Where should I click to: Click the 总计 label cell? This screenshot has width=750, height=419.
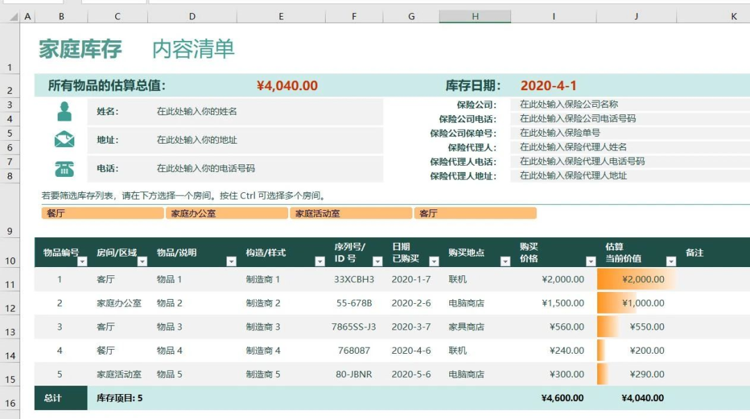(x=60, y=398)
